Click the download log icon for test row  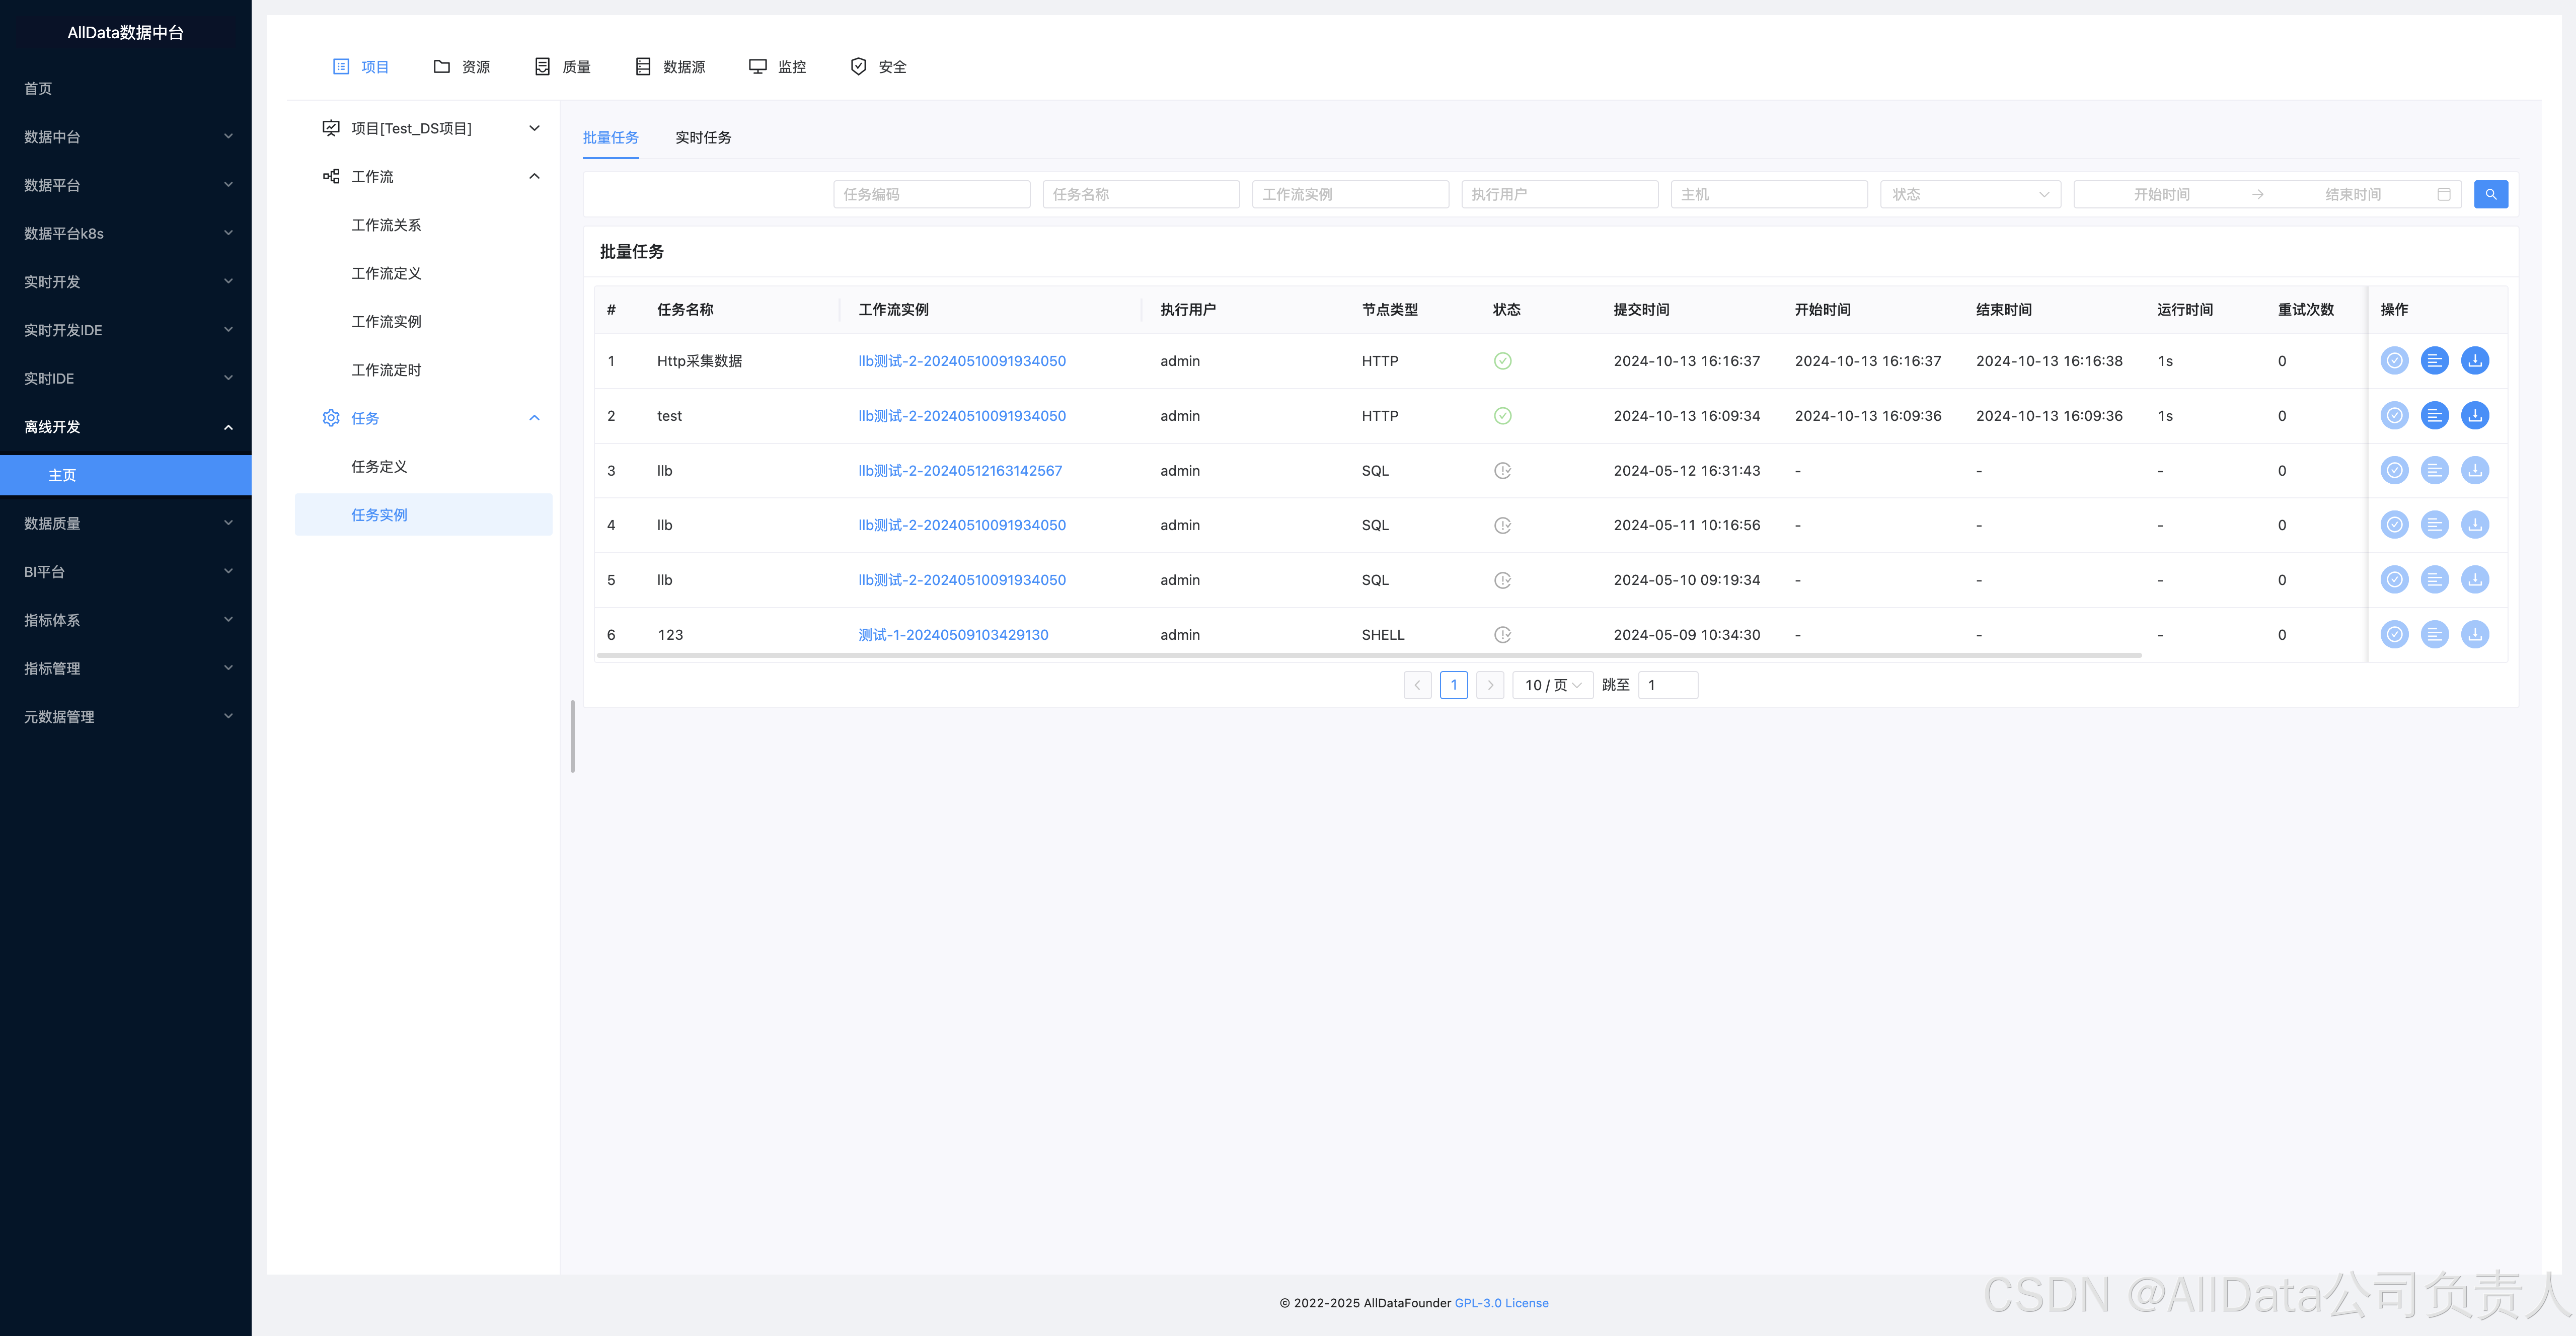[x=2474, y=416]
